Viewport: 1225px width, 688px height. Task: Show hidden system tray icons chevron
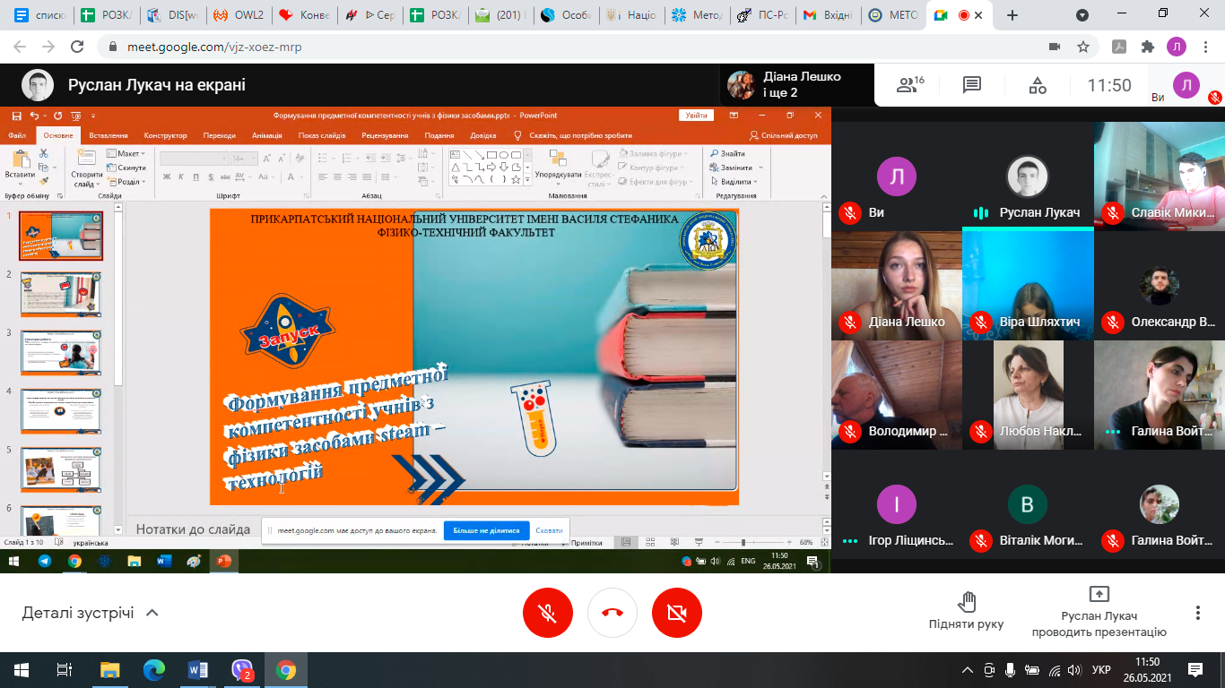968,670
